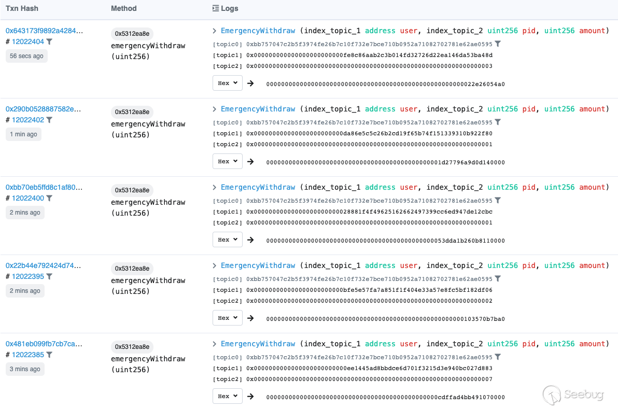
Task: Click the Method column header
Action: [124, 8]
